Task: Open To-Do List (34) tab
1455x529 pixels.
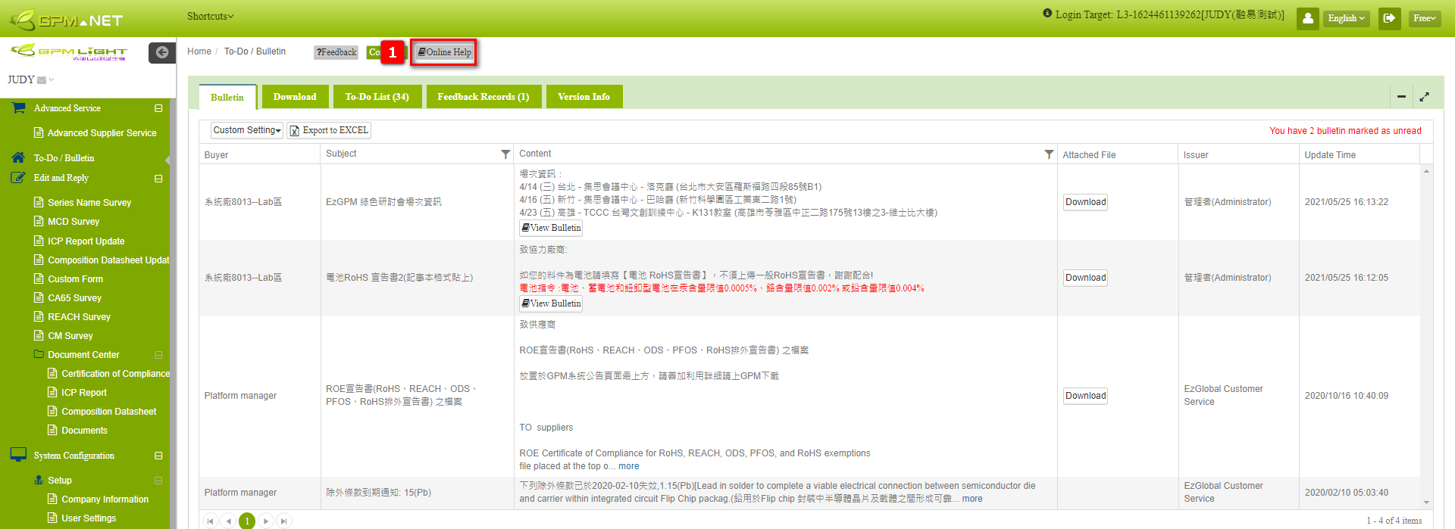Action: click(377, 97)
